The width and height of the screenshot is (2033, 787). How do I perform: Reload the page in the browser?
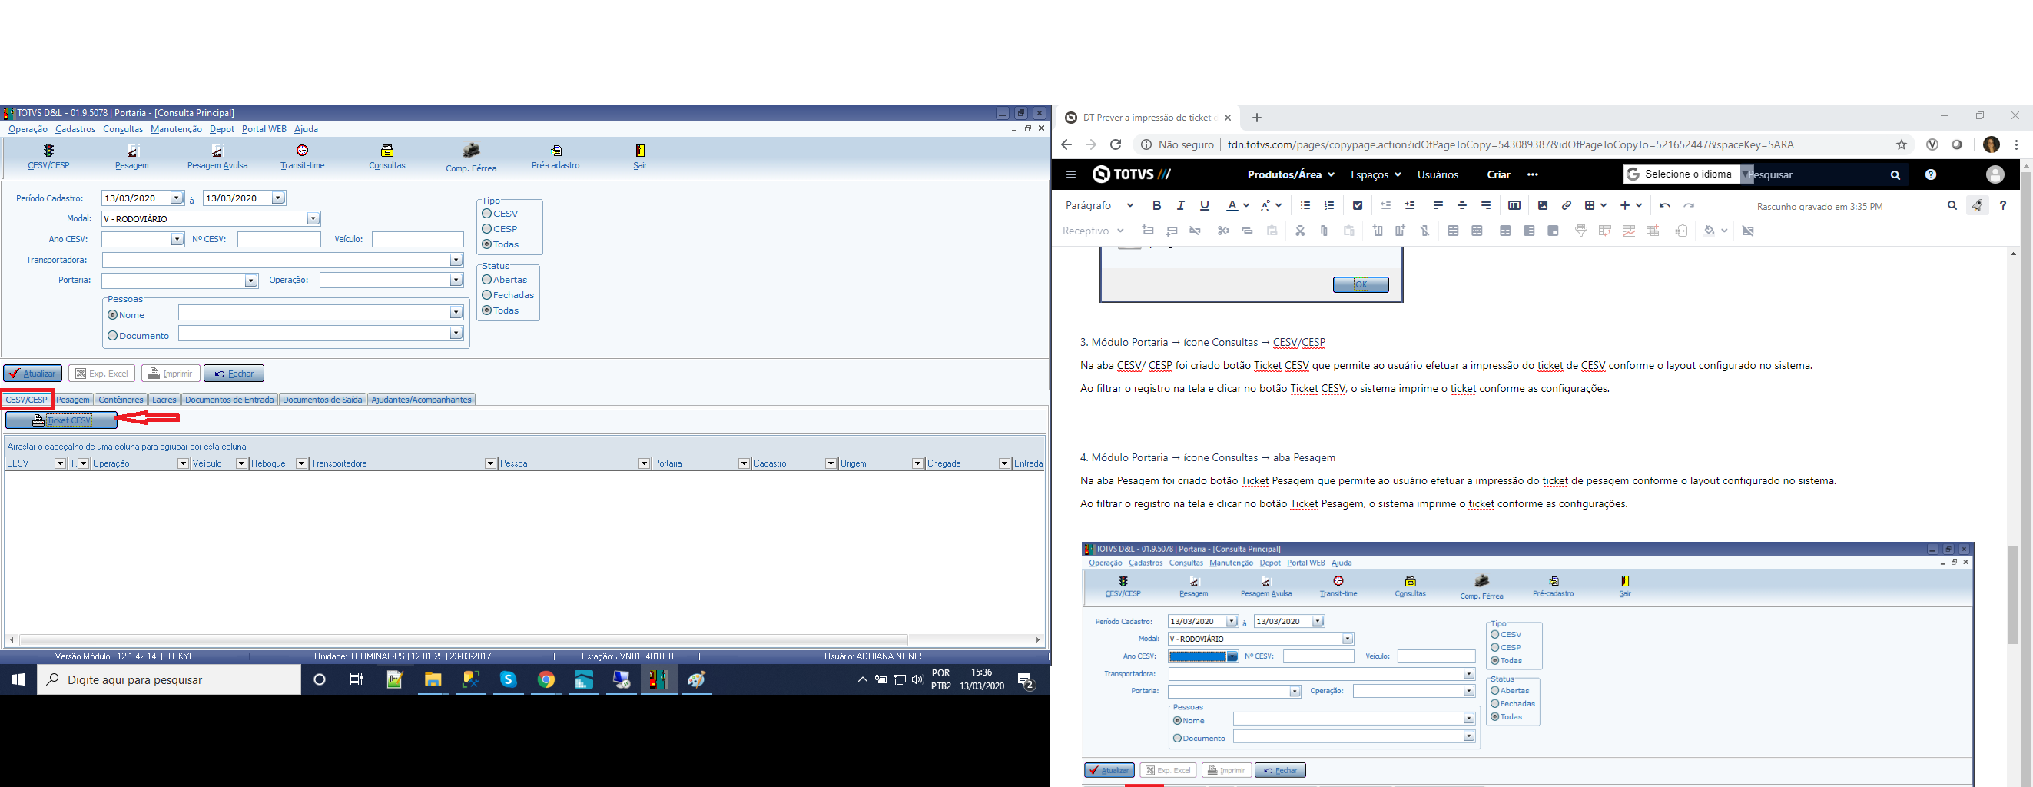click(x=1115, y=144)
